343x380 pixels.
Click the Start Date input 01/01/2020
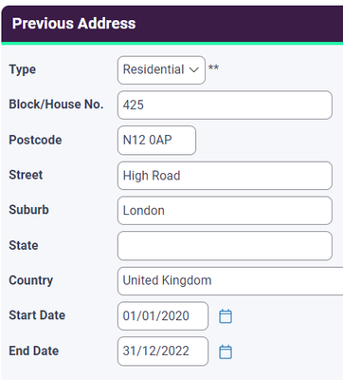coord(163,316)
